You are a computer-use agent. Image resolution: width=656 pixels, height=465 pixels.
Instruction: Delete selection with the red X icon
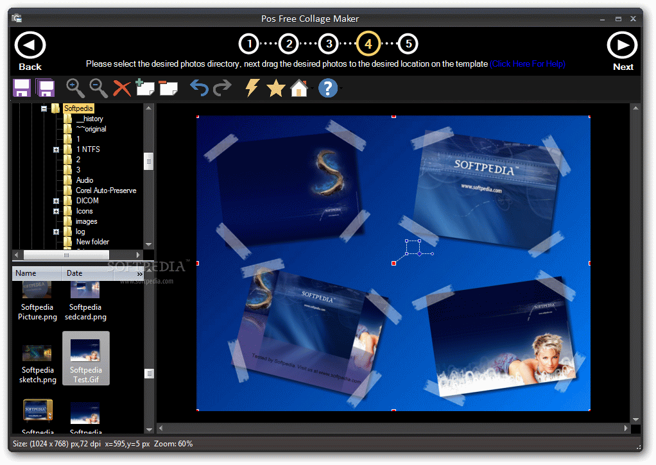[122, 89]
